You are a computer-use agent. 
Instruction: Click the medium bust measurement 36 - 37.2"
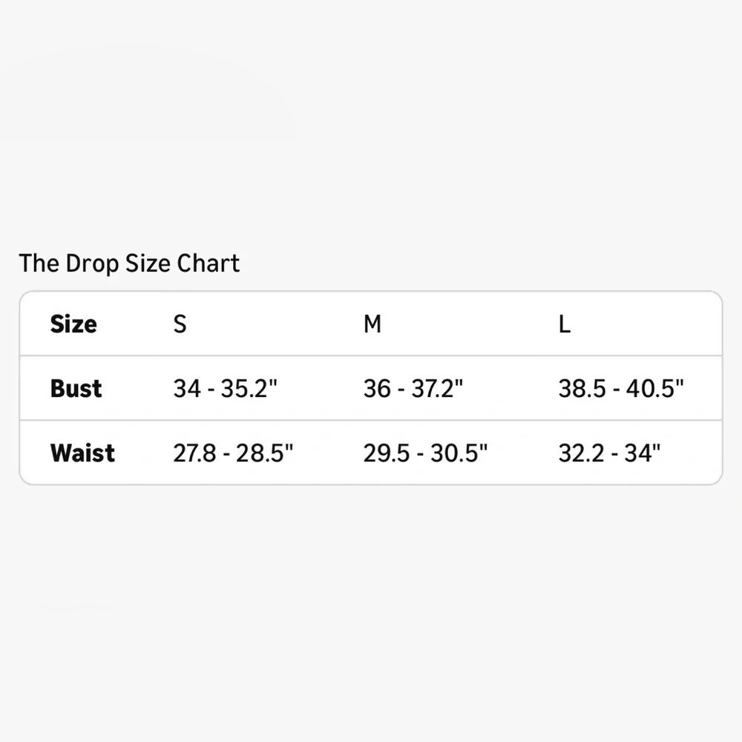[413, 388]
